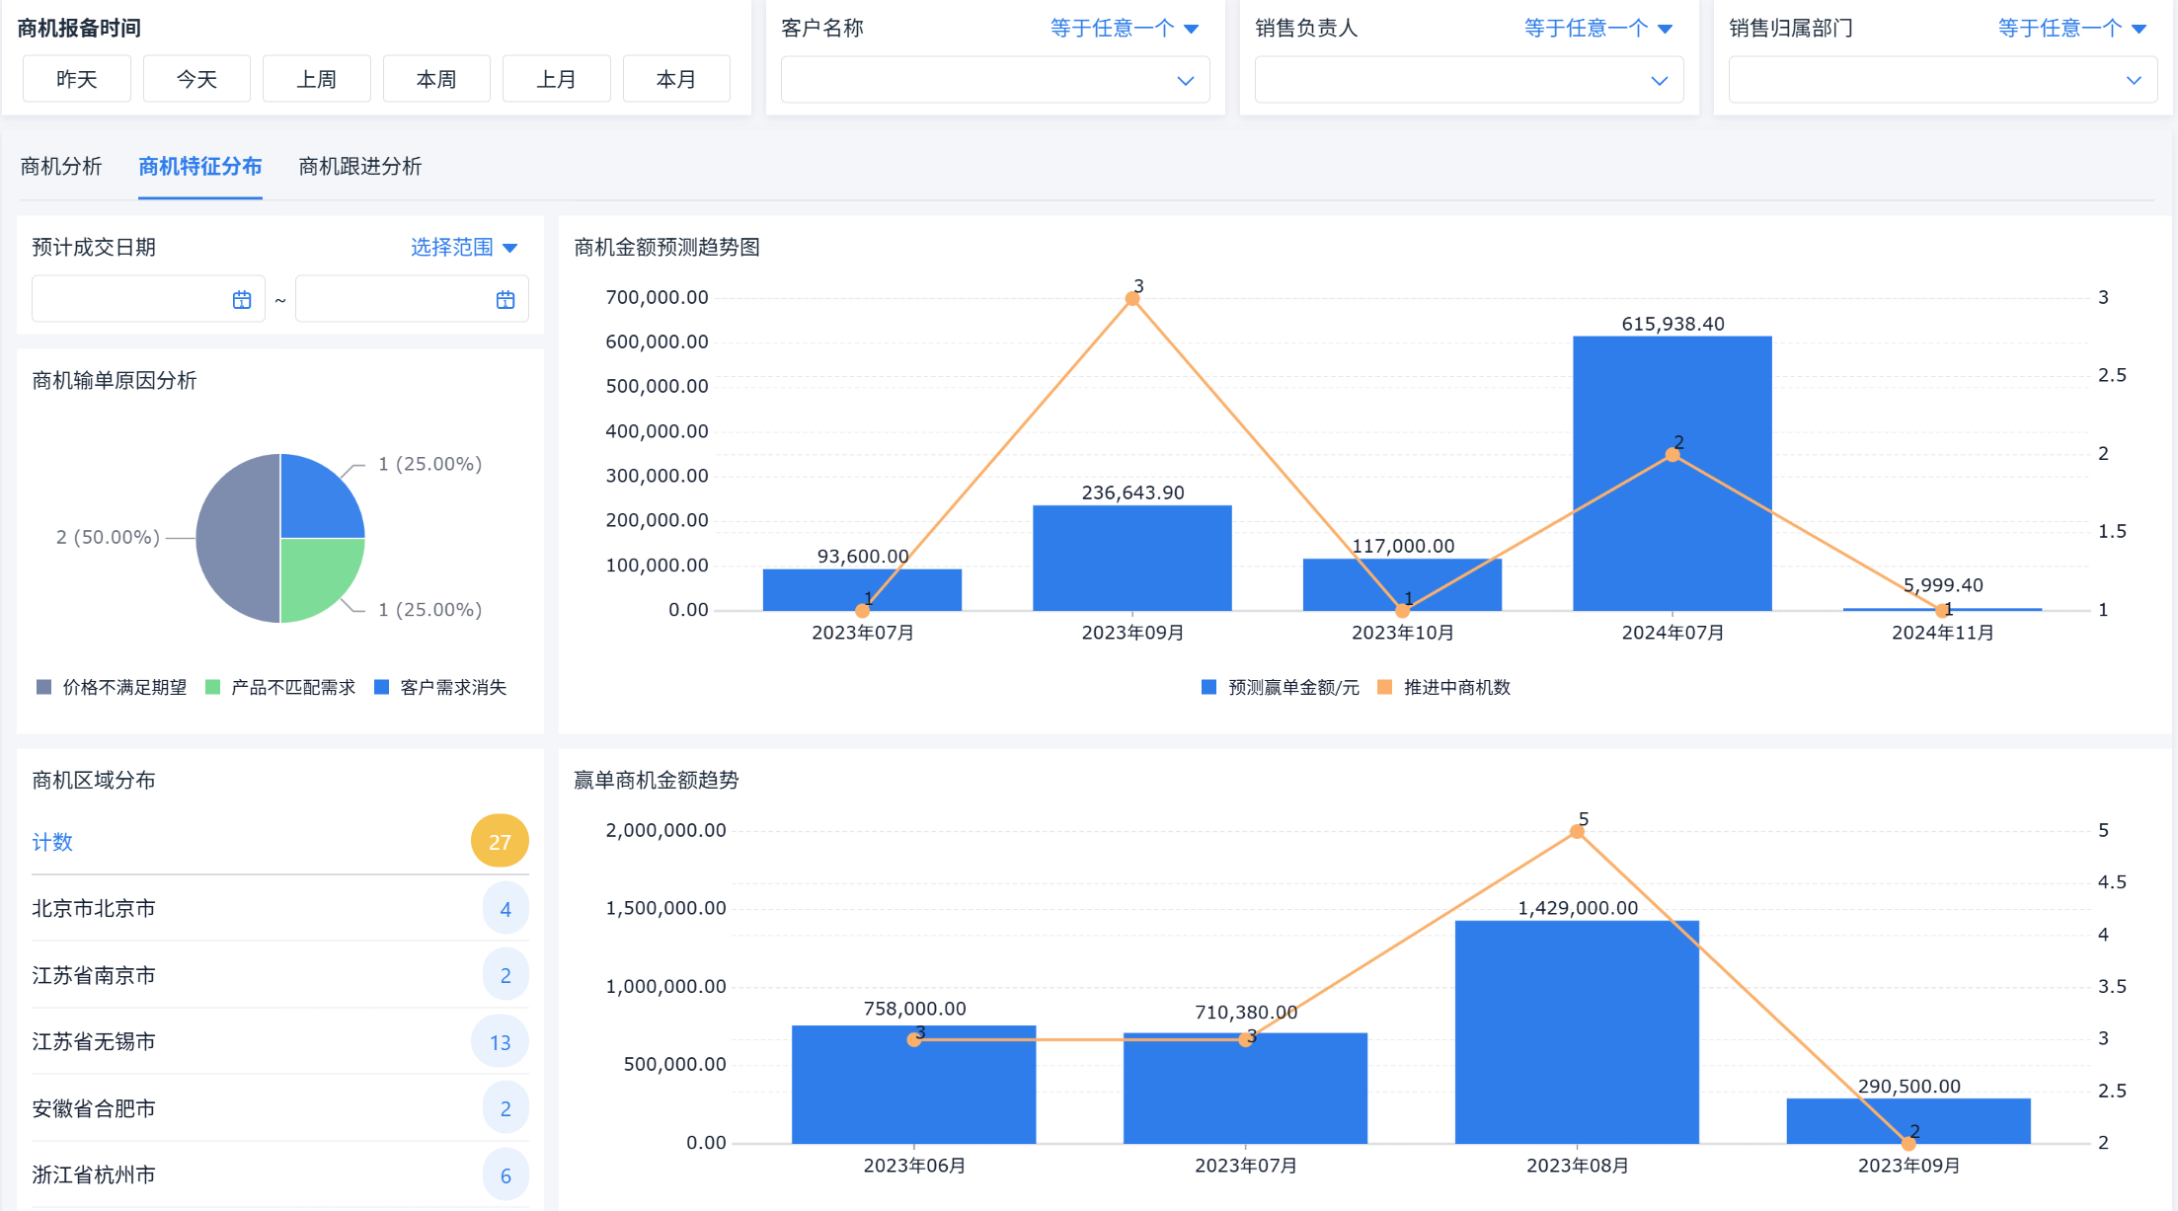Click the 3 data point on 2023年09月
Screen dimensions: 2178x1211
[1132, 299]
